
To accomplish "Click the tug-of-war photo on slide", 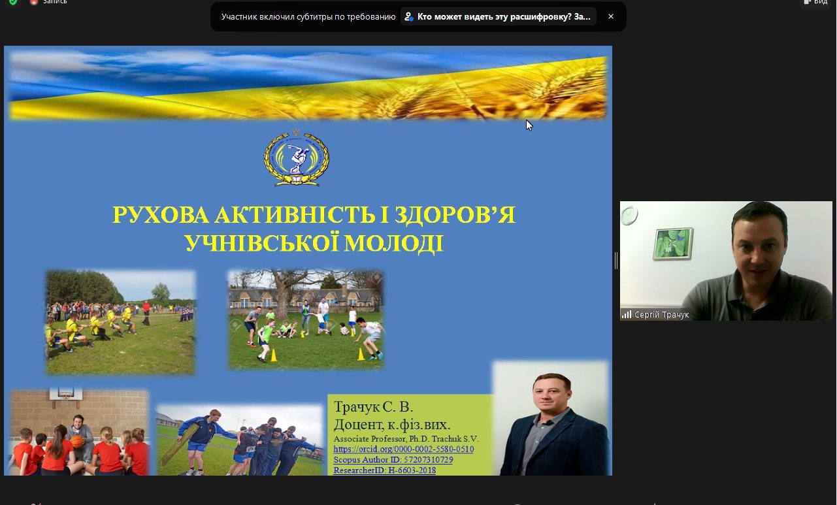I will [x=120, y=322].
